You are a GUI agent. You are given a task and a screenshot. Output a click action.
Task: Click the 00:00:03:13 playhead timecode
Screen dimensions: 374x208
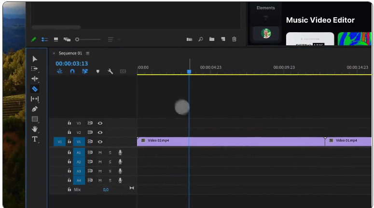pyautogui.click(x=71, y=64)
